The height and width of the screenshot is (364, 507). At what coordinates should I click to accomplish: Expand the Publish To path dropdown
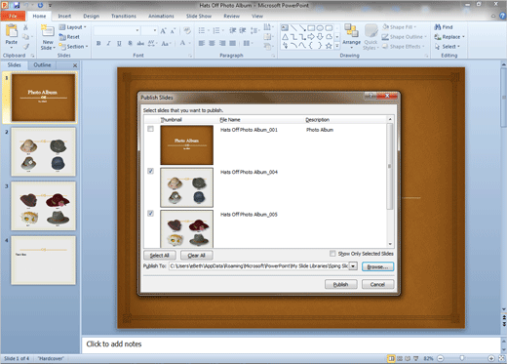[x=353, y=266]
